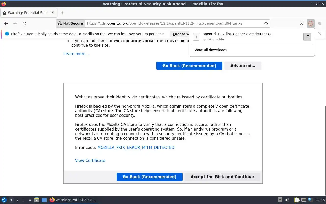Click the info icon in the notification bar
Image resolution: width=326 pixels, height=204 pixels.
[x=7, y=34]
